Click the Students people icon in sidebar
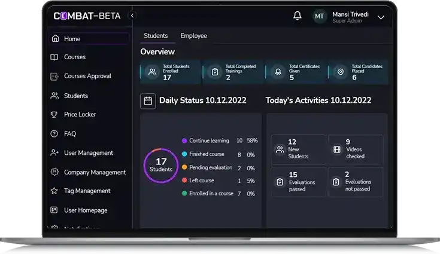The image size is (440, 254). [x=54, y=96]
